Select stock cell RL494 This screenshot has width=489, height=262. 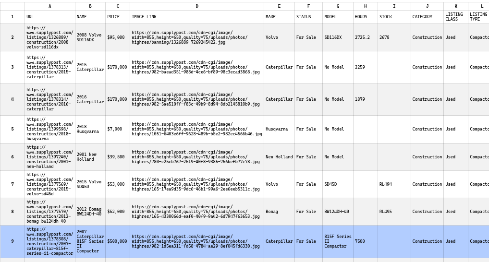pos(393,184)
